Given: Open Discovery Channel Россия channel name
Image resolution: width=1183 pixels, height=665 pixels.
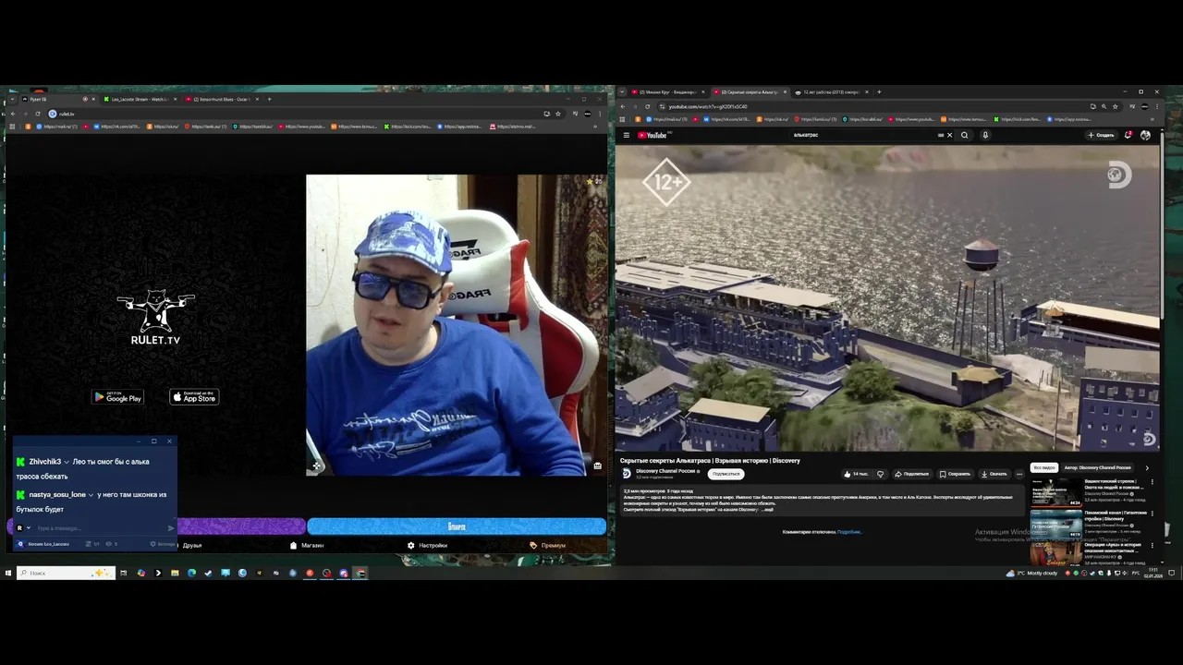Looking at the screenshot, I should click(665, 471).
